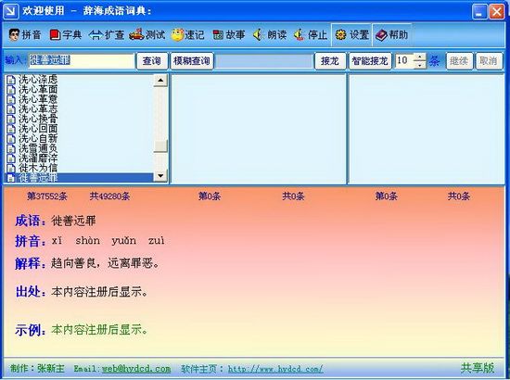Increase the chain count stepper value
Viewport: 510px width, 380px height.
point(420,57)
